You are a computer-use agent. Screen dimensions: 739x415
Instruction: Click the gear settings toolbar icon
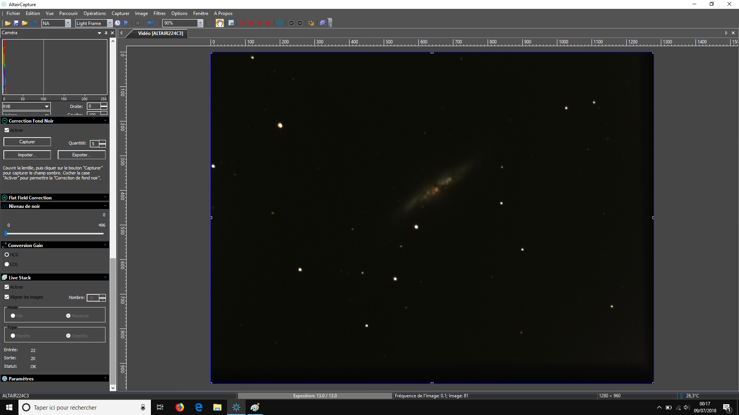click(323, 23)
